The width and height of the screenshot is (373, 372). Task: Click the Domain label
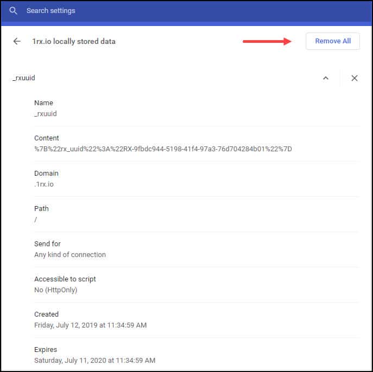coord(46,174)
